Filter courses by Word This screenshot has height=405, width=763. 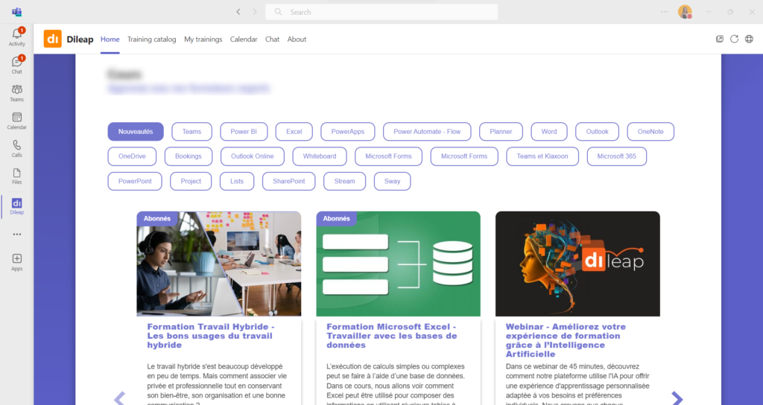click(549, 132)
